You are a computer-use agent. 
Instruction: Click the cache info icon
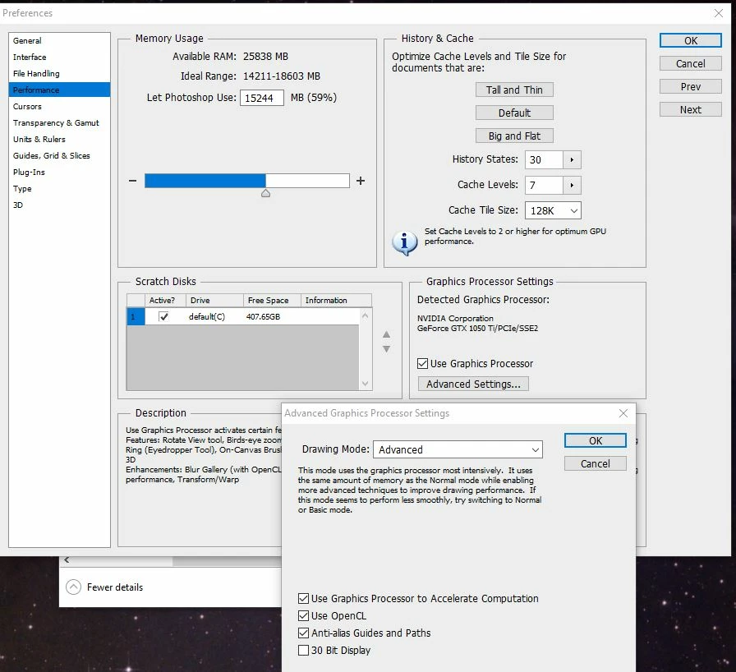404,242
